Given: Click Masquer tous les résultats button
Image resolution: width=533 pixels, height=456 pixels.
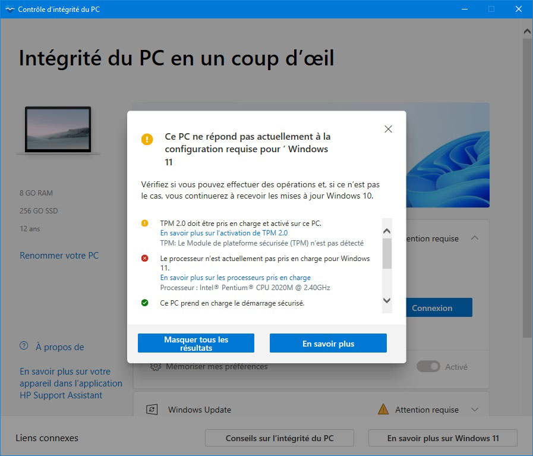Looking at the screenshot, I should (196, 343).
